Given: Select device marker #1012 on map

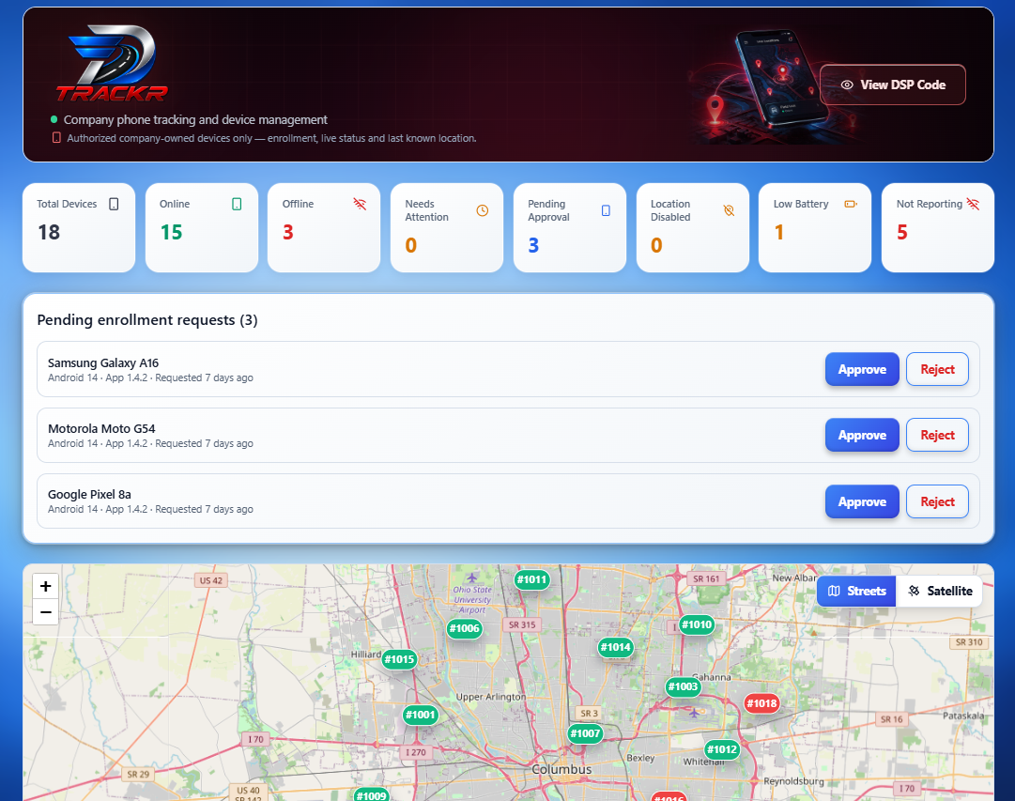Looking at the screenshot, I should click(x=722, y=750).
